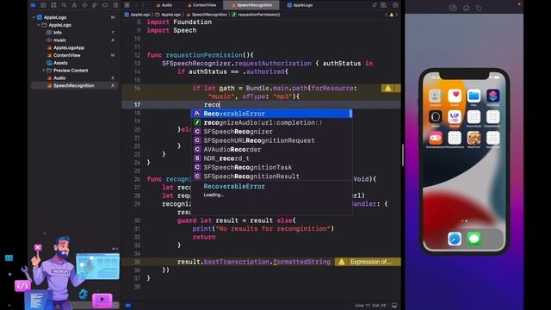This screenshot has height=310, width=551.
Task: Open the editor options lines icon
Action: (384, 5)
